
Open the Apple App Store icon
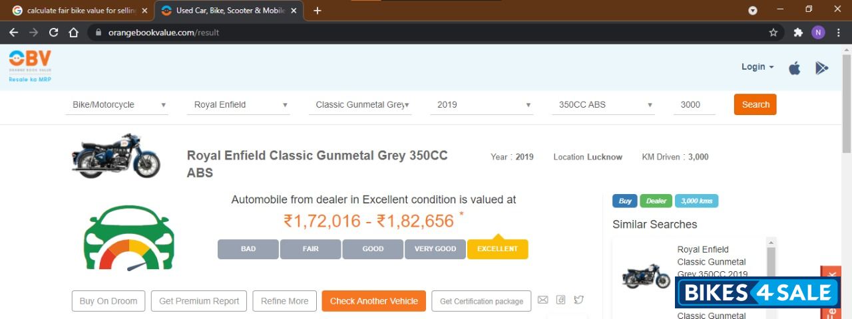[795, 68]
